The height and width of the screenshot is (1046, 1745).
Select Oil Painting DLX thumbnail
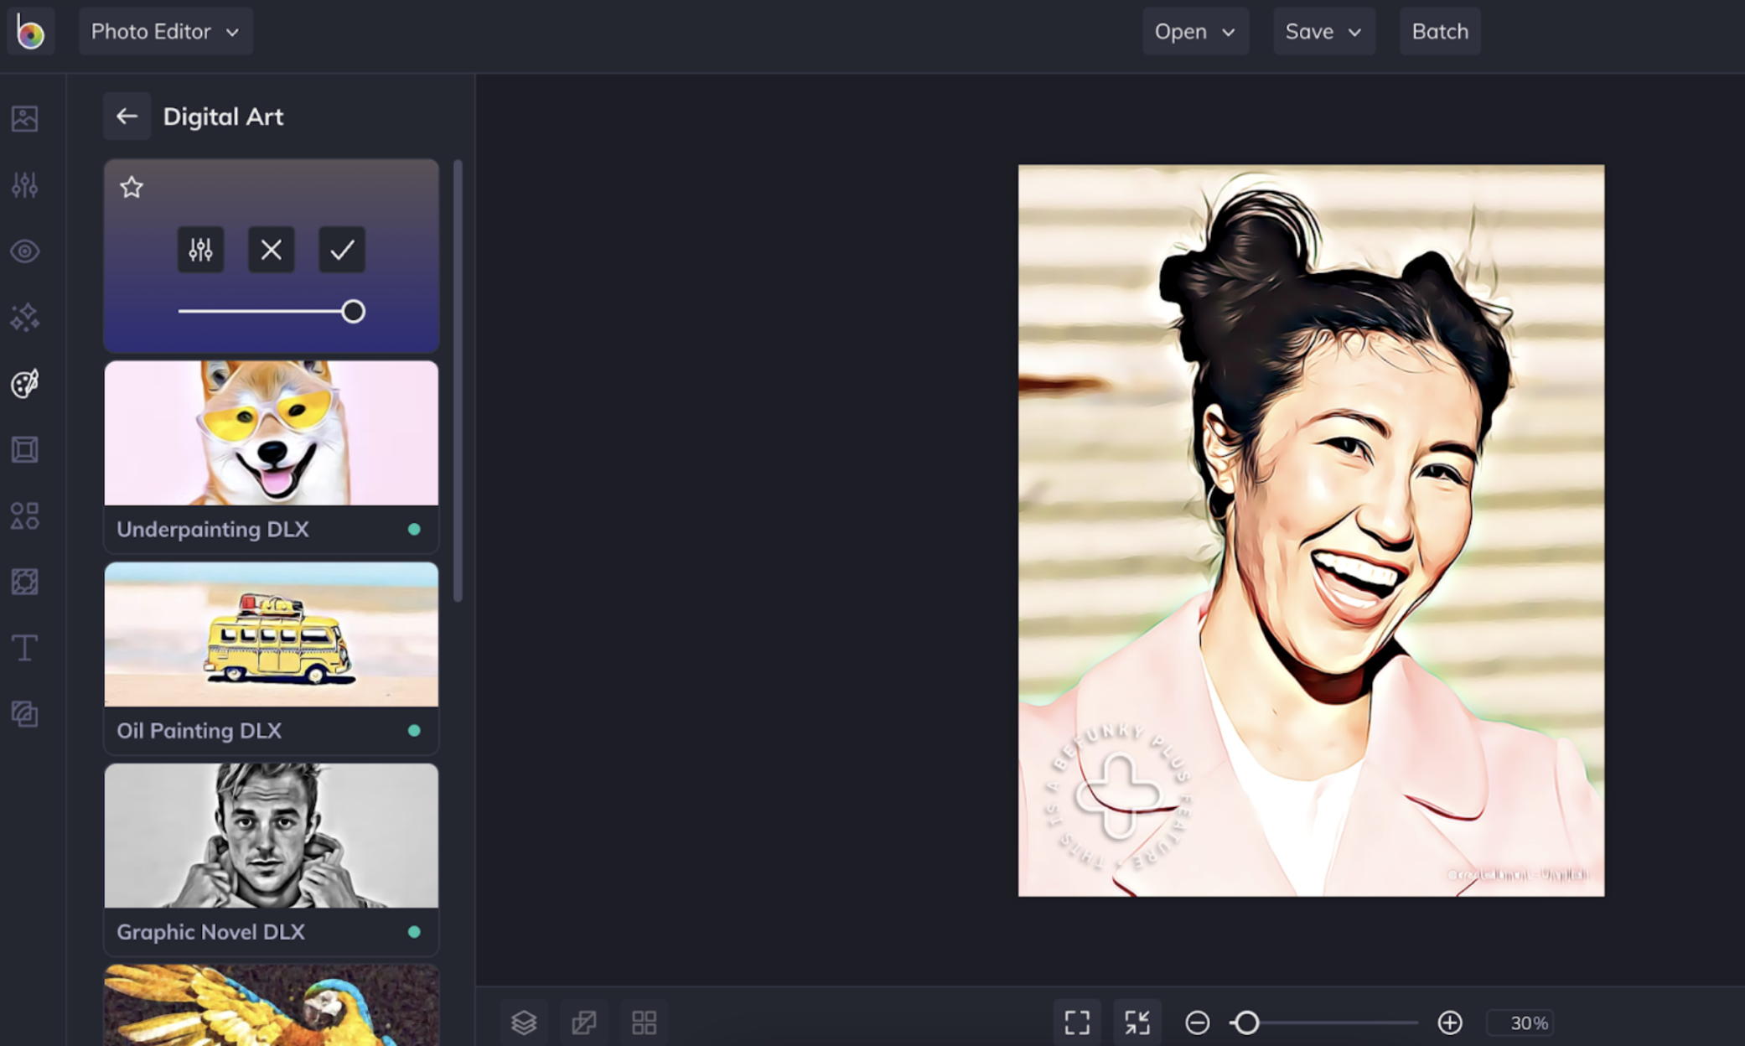click(272, 634)
